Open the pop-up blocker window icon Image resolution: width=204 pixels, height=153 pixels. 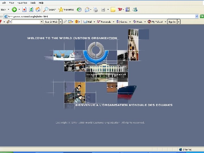tap(70, 22)
